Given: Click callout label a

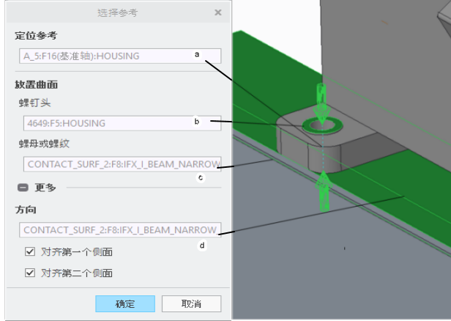Looking at the screenshot, I should (196, 54).
